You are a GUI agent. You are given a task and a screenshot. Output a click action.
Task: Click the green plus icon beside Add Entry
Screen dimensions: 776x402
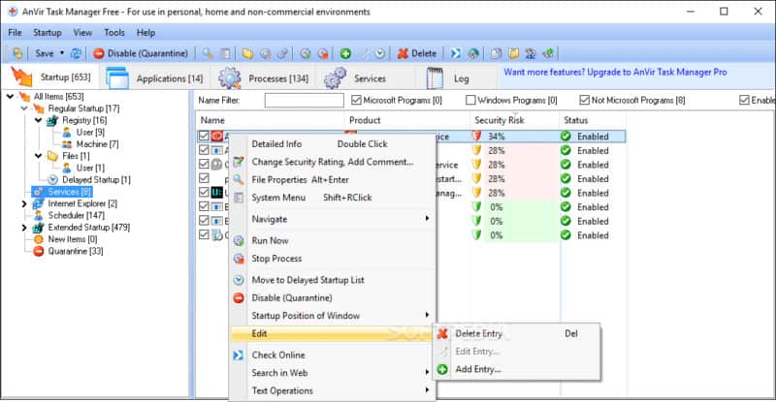(442, 369)
